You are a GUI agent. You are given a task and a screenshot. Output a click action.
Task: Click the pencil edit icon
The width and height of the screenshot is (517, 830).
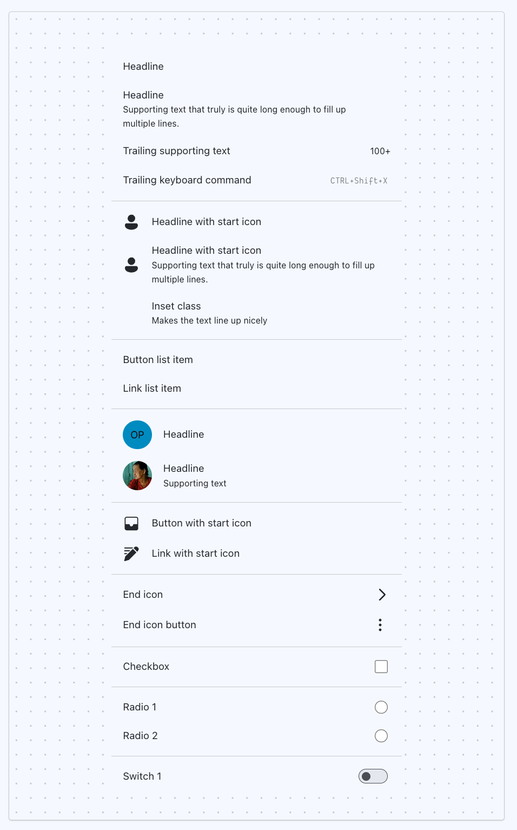coord(131,554)
